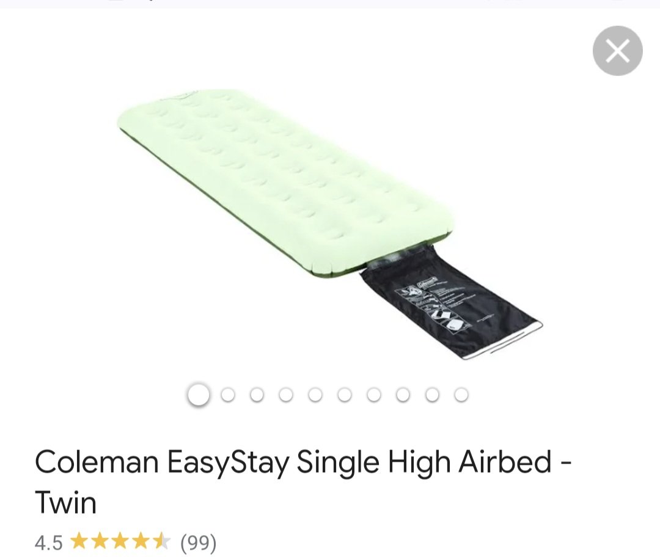Select the fifth carousel image dot
This screenshot has width=660, height=557.
(x=315, y=395)
